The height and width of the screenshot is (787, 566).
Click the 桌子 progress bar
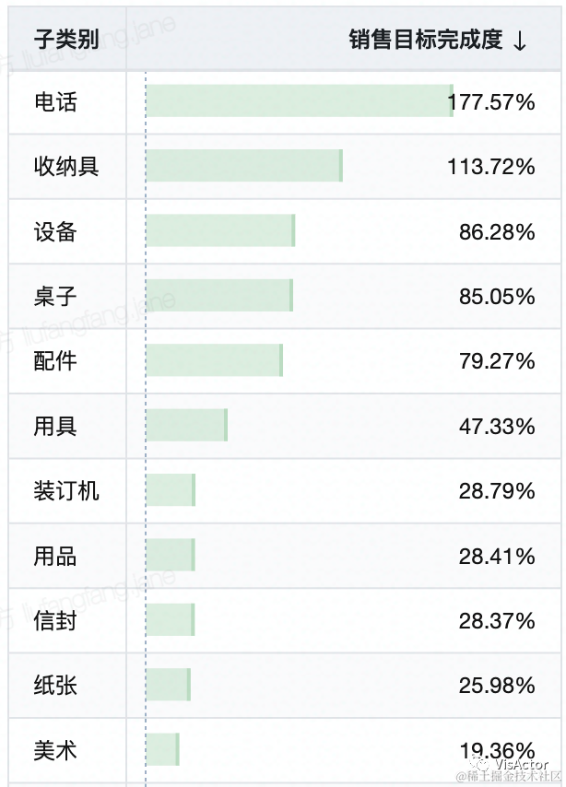pos(219,296)
